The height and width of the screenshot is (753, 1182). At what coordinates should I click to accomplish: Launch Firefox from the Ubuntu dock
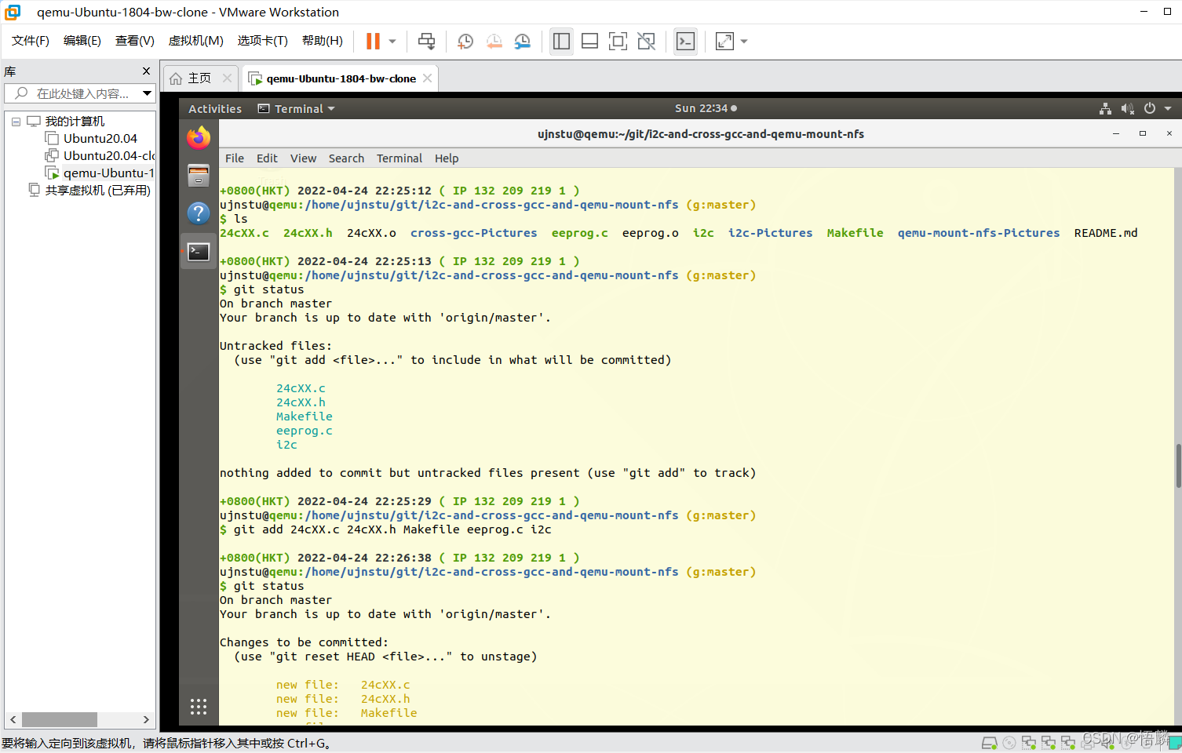point(199,138)
